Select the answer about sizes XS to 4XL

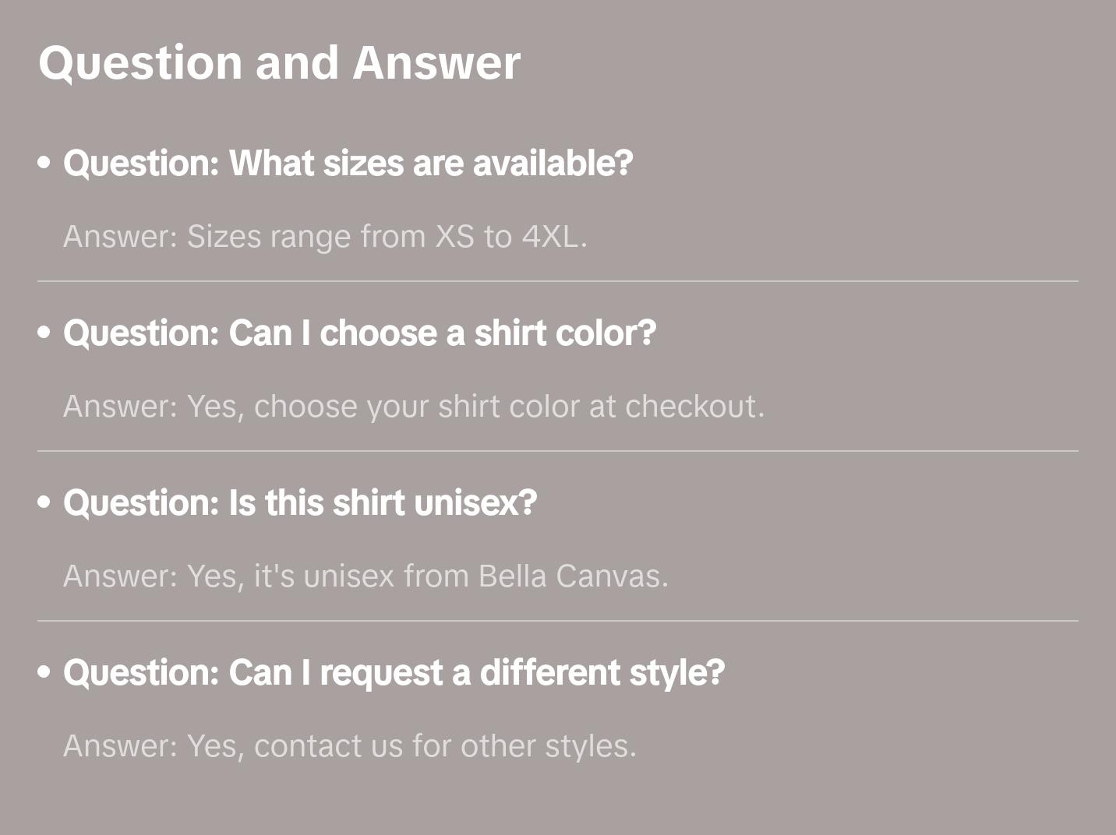pyautogui.click(x=325, y=237)
